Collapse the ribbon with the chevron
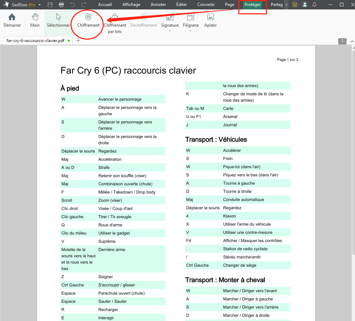This screenshot has height=321, width=355. tap(352, 41)
